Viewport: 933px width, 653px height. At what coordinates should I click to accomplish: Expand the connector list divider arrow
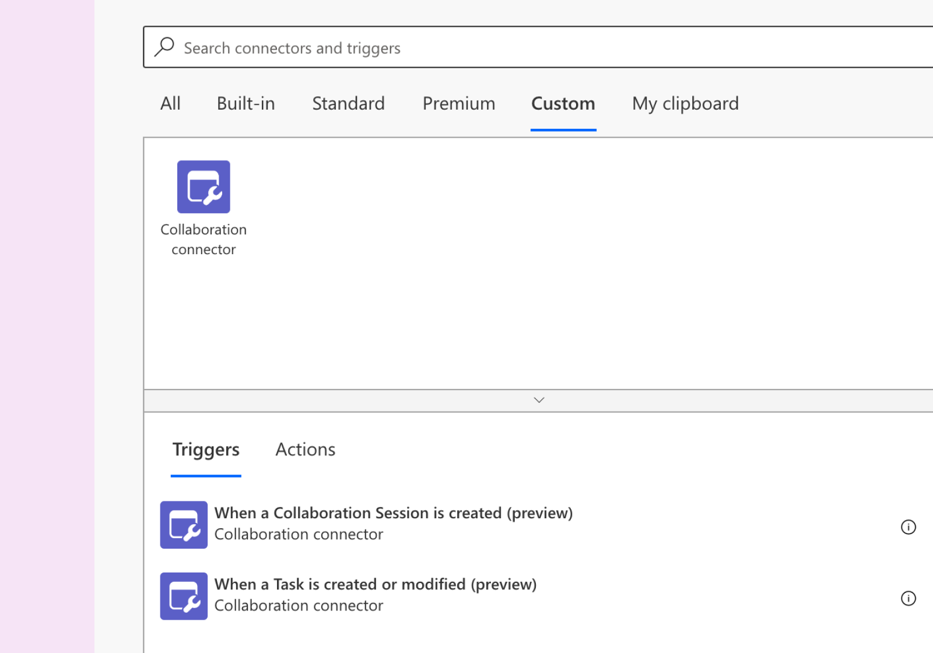coord(538,400)
